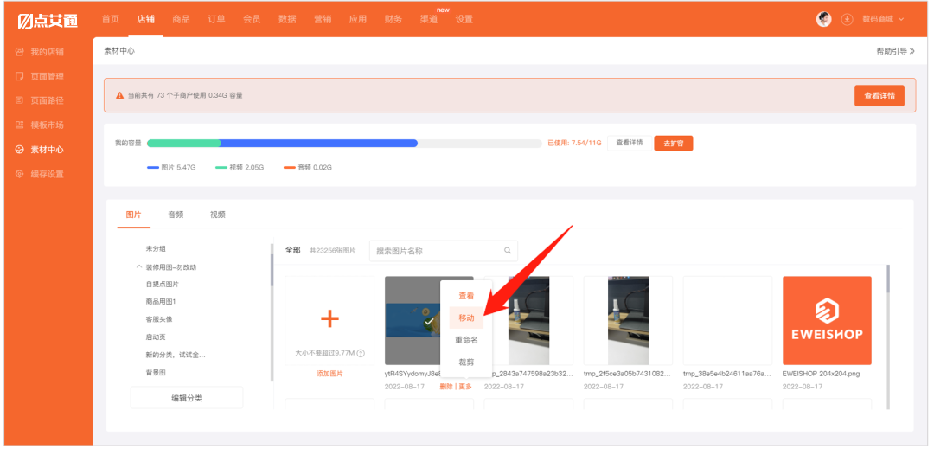Choose 裁剪 in the popup menu
The width and height of the screenshot is (934, 449).
point(466,362)
